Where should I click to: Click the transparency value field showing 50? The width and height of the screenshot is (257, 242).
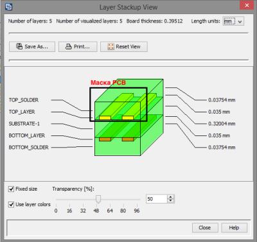(x=157, y=199)
